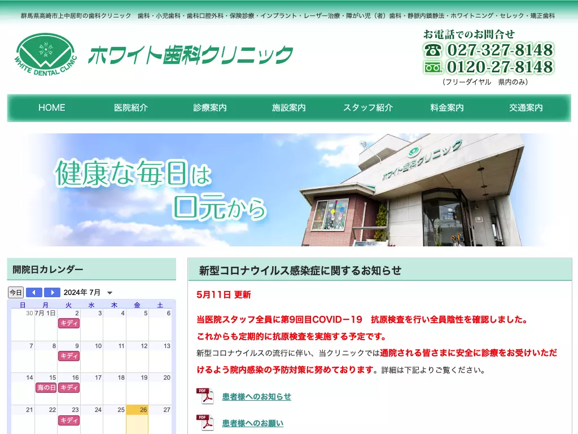Click the clinic building hero banner
This screenshot has width=578, height=434.
coord(289,190)
